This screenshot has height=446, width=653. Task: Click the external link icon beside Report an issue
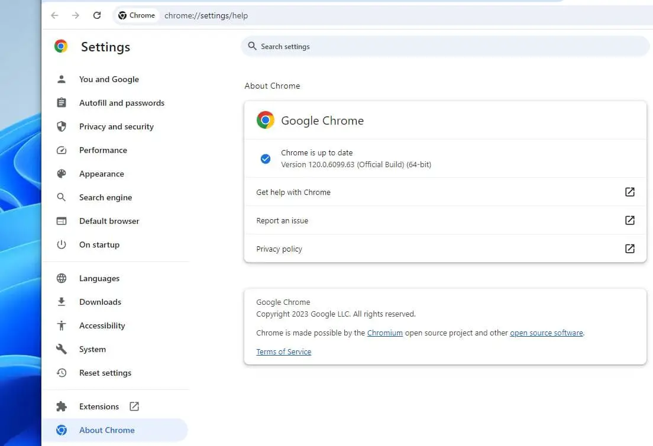click(x=629, y=220)
